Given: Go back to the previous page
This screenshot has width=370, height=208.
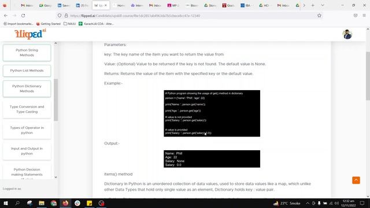Looking at the screenshot, I should click(6, 16).
